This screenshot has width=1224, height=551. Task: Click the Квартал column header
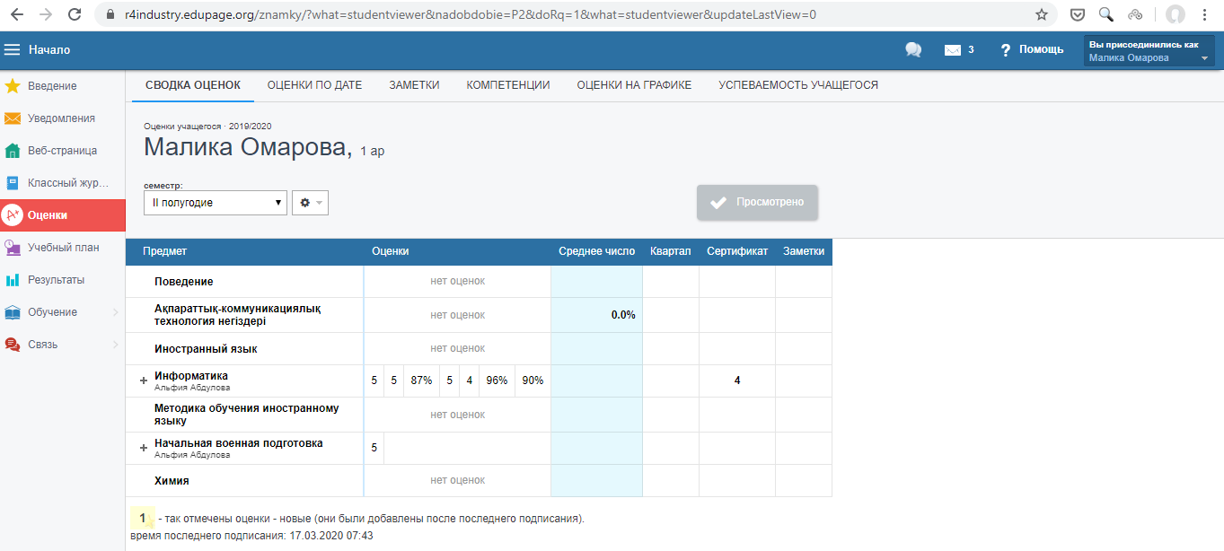[671, 251]
